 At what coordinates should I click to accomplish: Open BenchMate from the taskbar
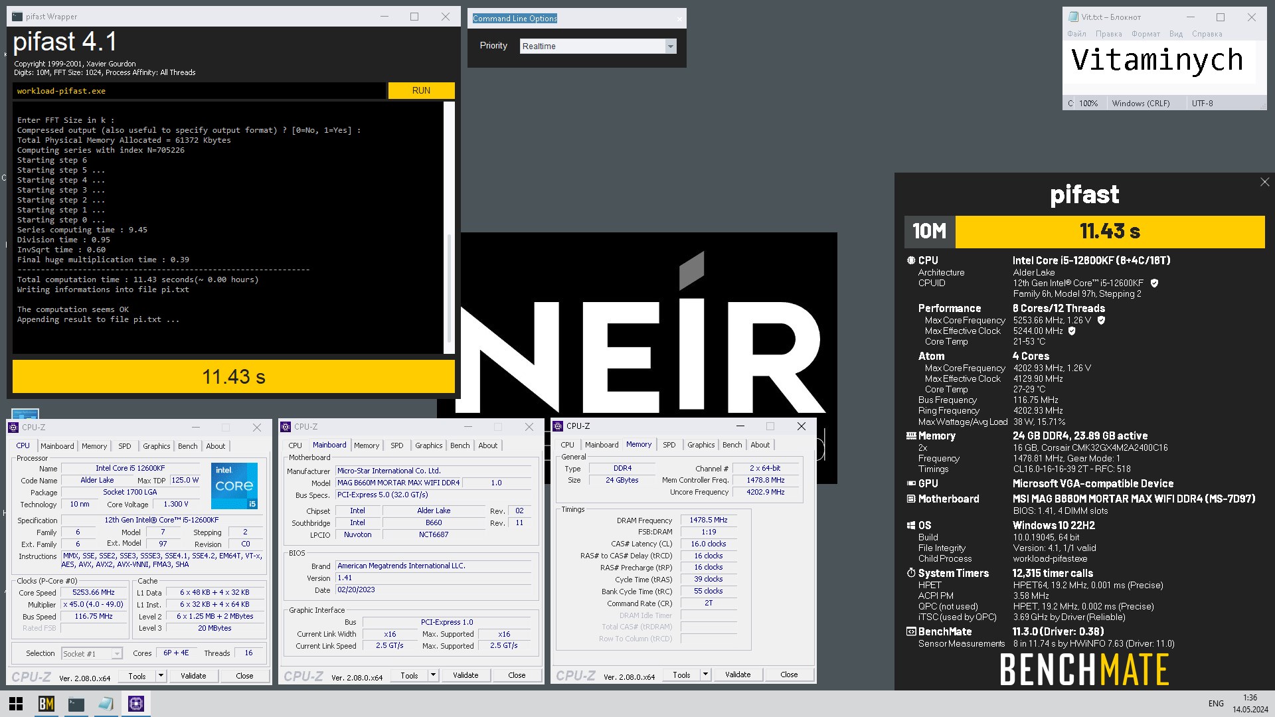point(46,704)
